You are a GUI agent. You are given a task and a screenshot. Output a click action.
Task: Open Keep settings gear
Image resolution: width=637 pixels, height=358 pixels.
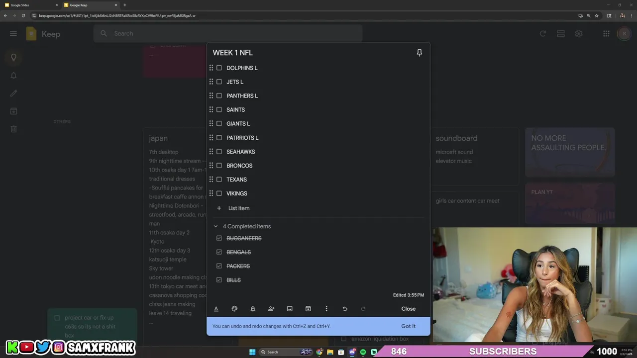point(579,33)
